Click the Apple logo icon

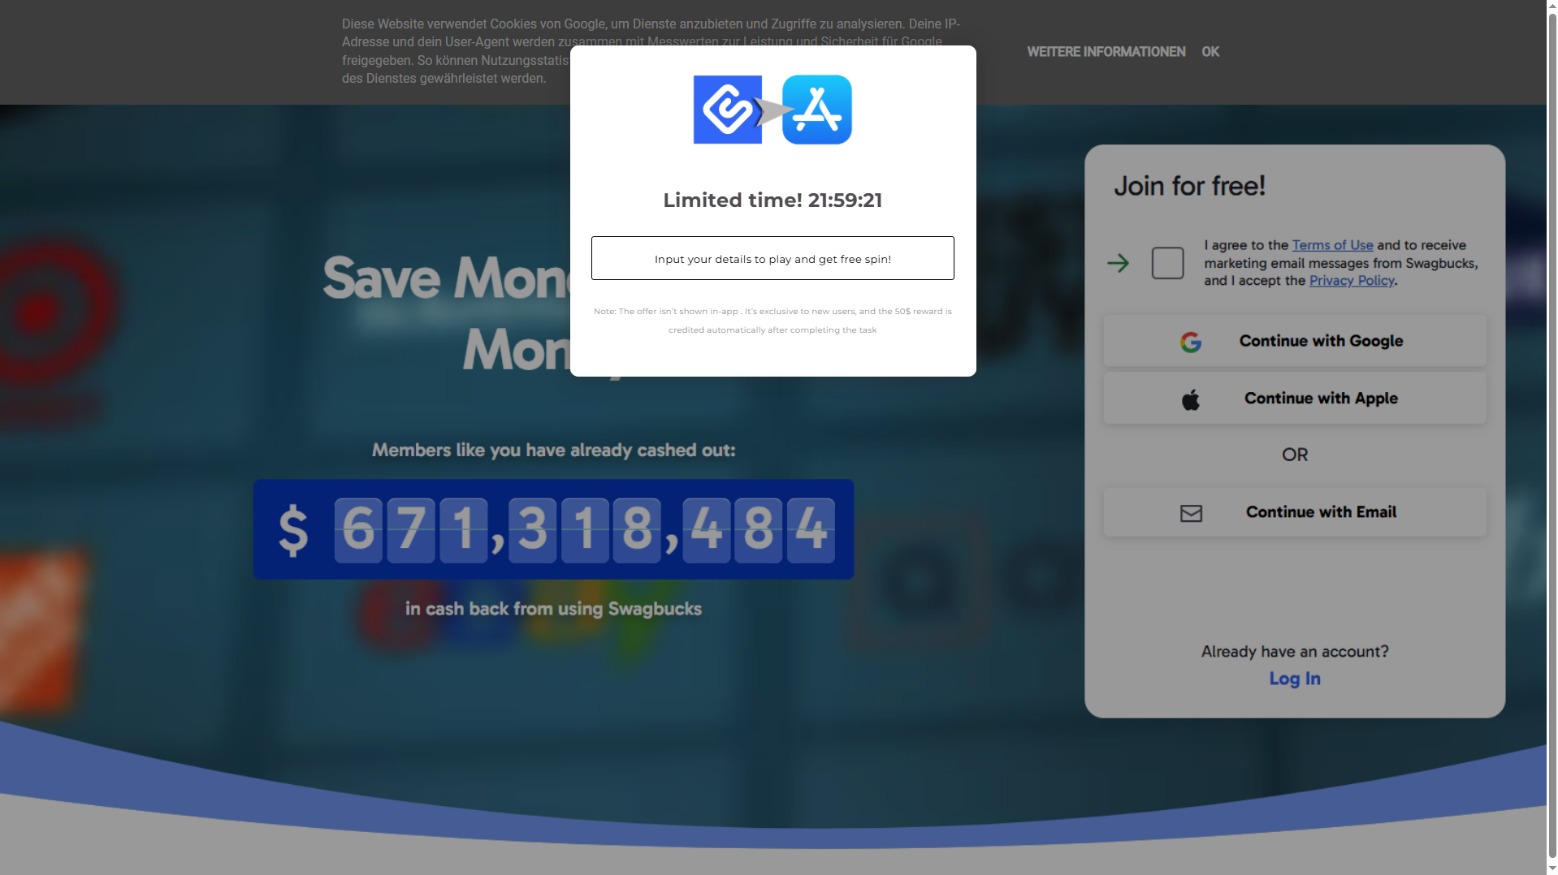click(x=1191, y=399)
